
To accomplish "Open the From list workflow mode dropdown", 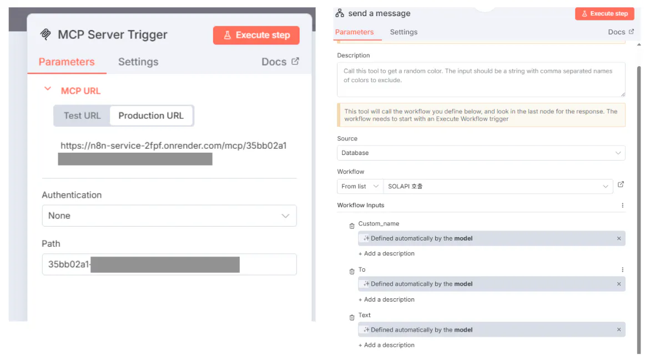I will [360, 186].
